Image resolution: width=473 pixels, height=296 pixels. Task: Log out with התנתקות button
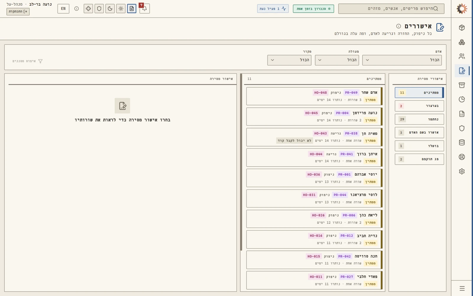click(18, 12)
